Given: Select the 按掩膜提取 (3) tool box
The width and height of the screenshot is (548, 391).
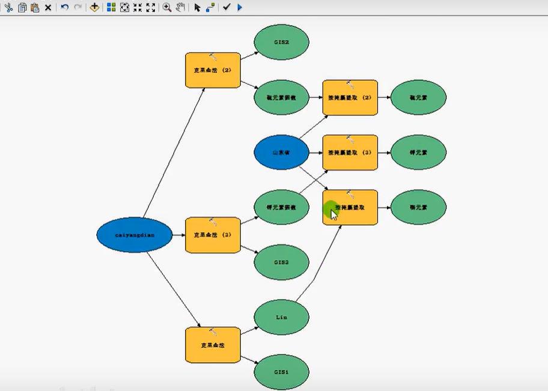Looking at the screenshot, I should click(x=350, y=153).
